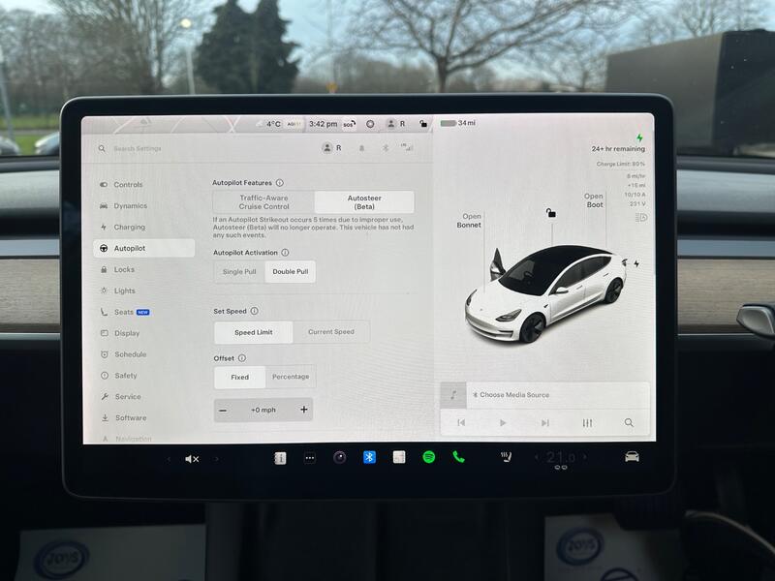775x581 pixels.
Task: Open the media equalizer settings
Action: pos(587,423)
